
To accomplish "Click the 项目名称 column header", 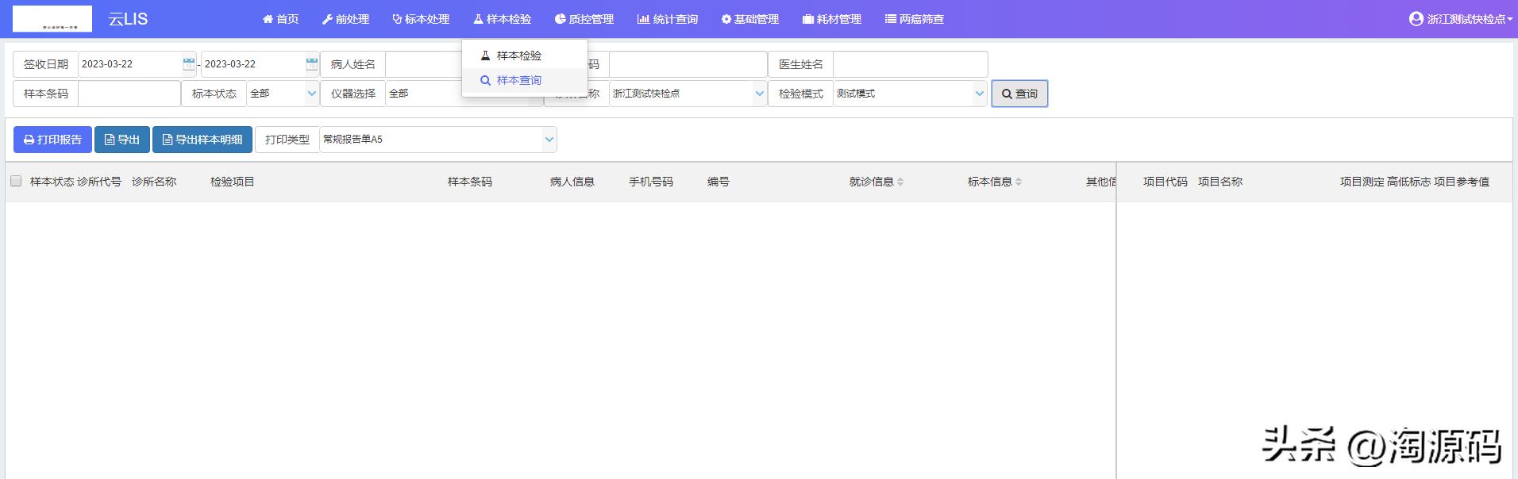I will (1220, 182).
